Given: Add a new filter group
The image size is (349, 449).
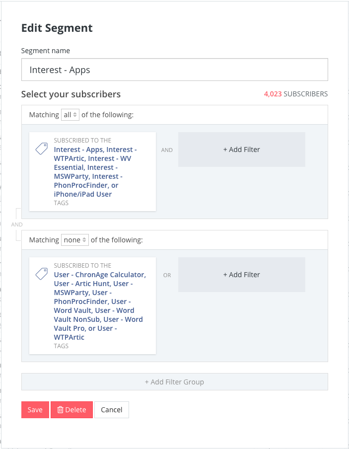Looking at the screenshot, I should 175,382.
